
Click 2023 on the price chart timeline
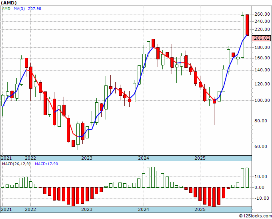coord(87,158)
